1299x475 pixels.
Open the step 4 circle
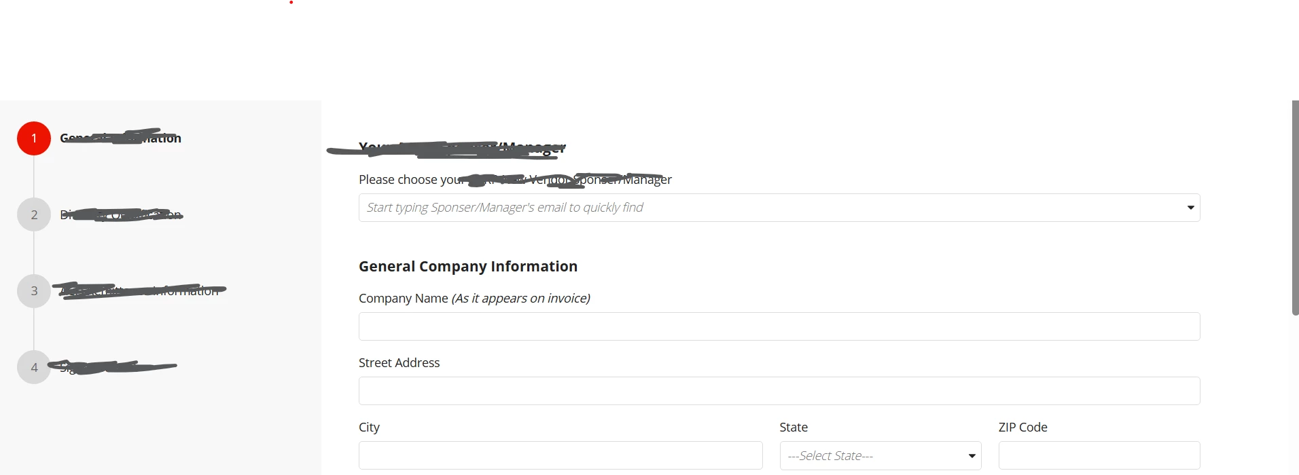34,367
